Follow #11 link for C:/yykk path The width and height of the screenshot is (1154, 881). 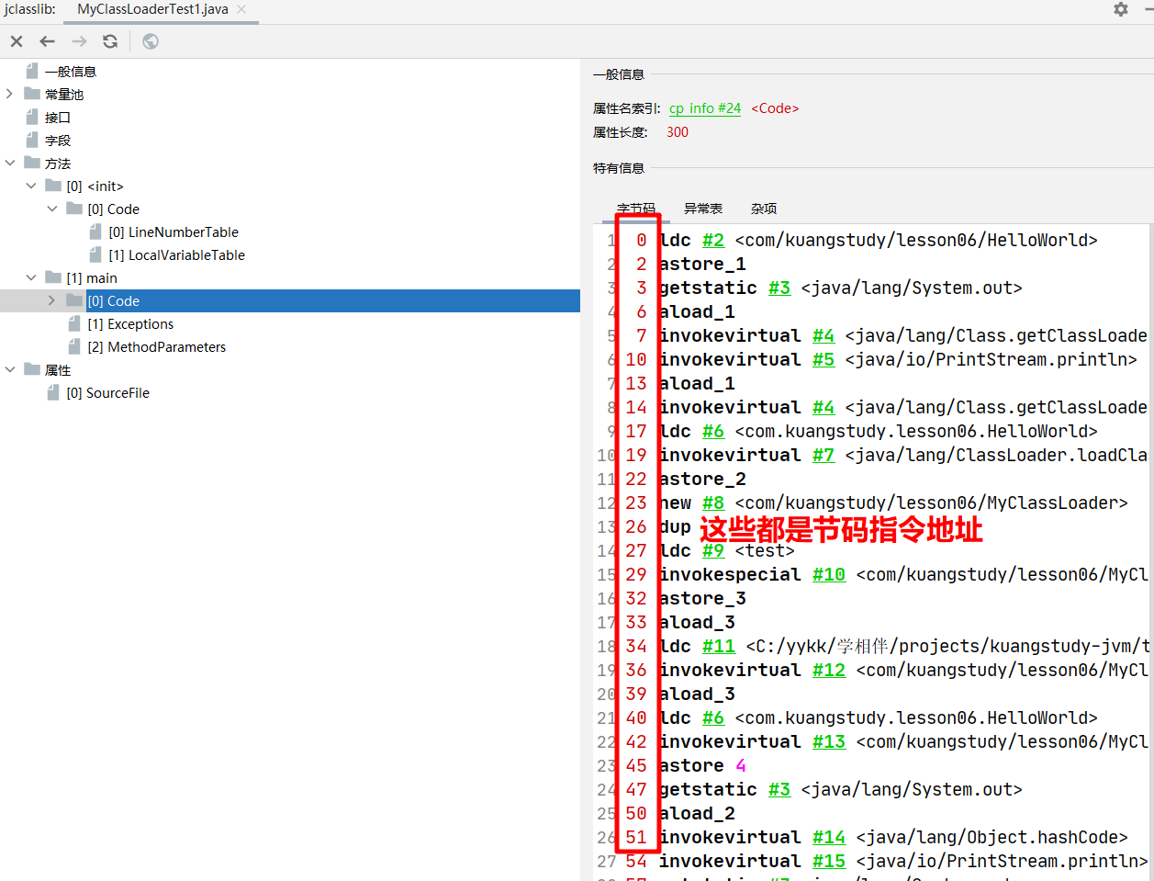[x=719, y=646]
